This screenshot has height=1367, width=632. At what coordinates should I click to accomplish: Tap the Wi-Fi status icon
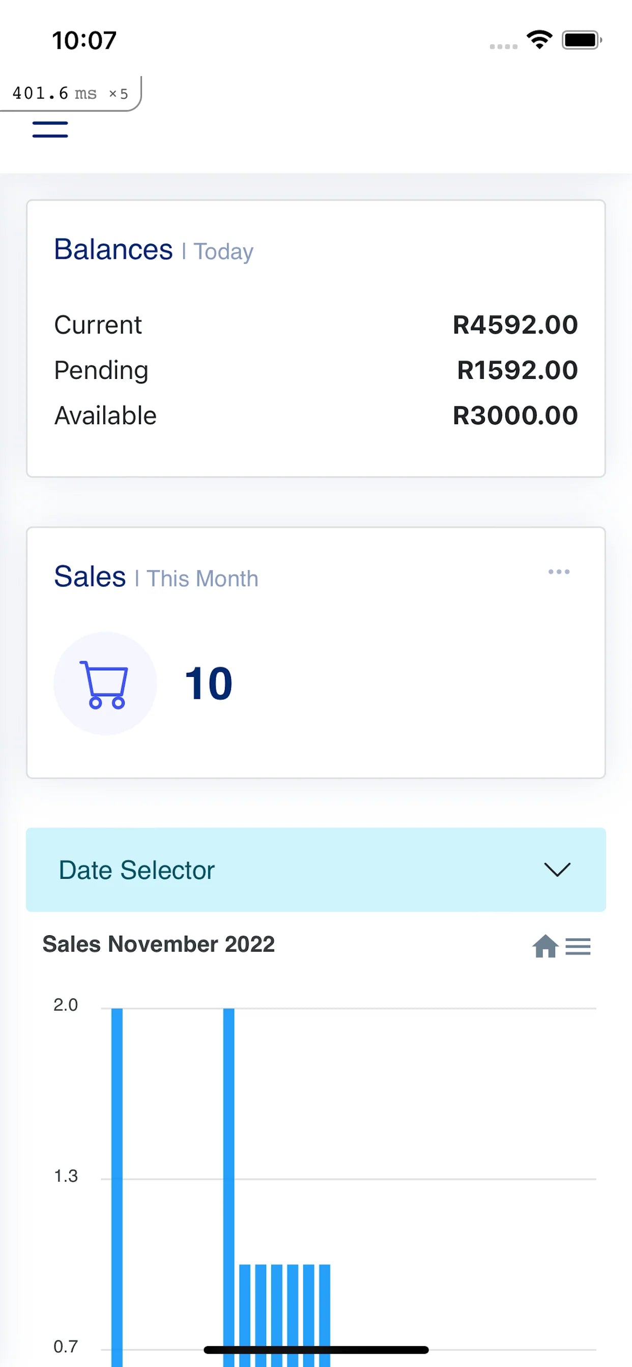point(539,40)
